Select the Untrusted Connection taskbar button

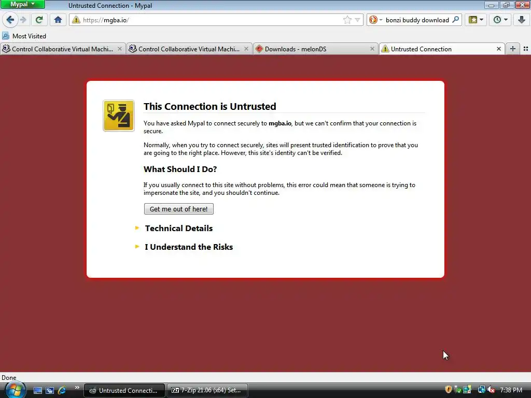click(x=124, y=391)
